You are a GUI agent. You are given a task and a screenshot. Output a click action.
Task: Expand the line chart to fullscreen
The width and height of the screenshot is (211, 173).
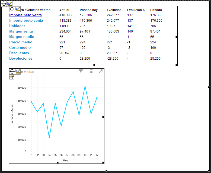[x=101, y=71]
